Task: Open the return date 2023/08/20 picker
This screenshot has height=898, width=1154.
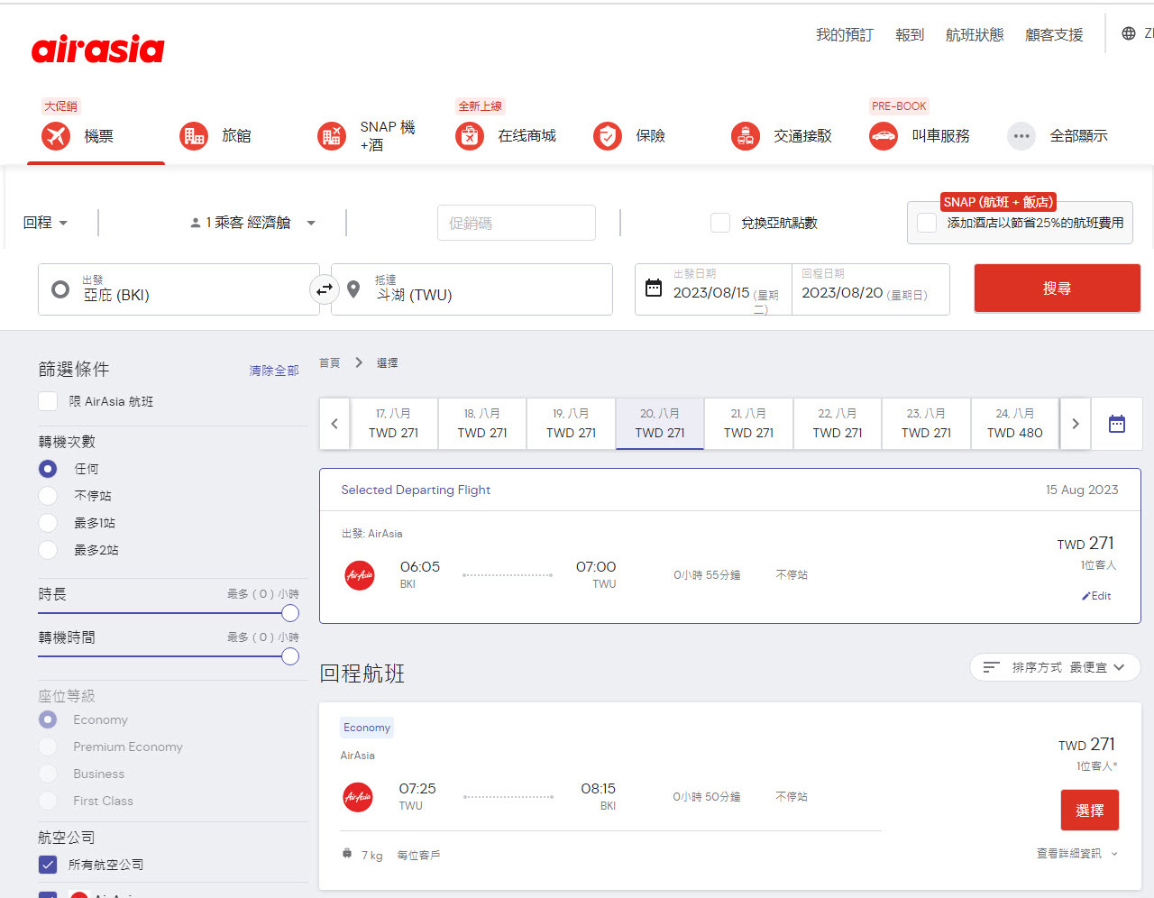Action: click(871, 289)
